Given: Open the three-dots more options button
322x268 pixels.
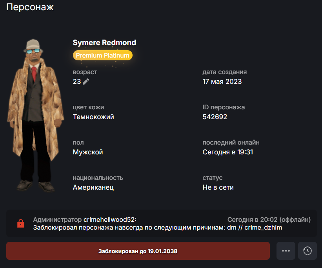Looking at the screenshot, I should [x=286, y=251].
